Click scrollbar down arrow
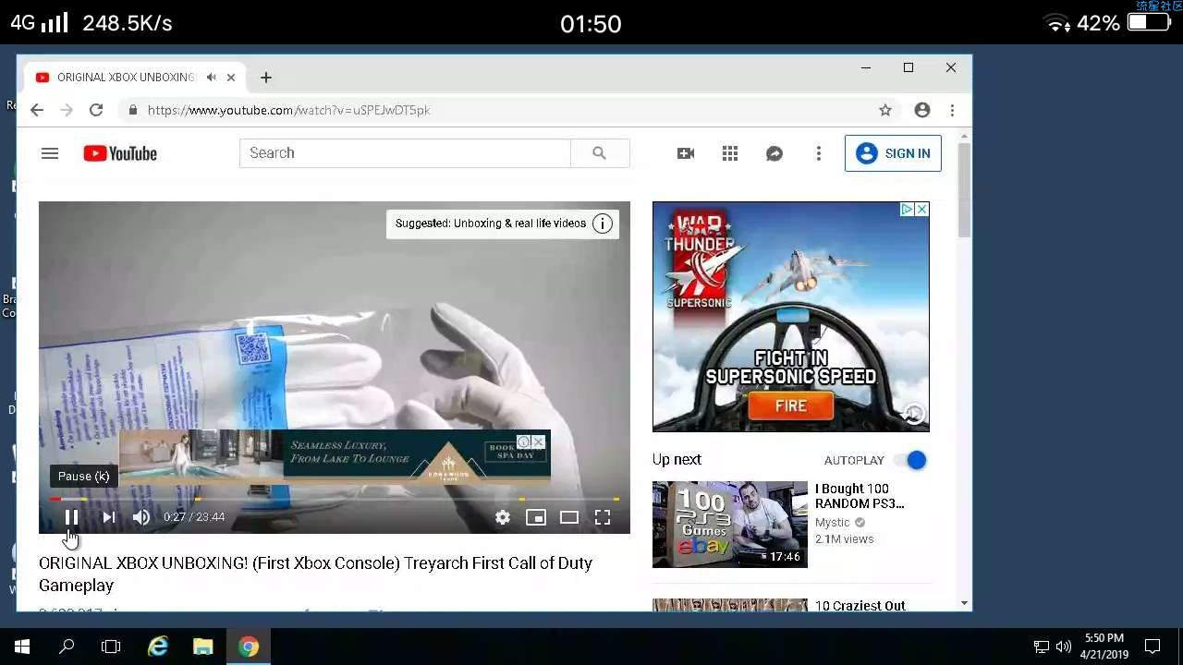Viewport: 1183px width, 665px height. point(965,603)
